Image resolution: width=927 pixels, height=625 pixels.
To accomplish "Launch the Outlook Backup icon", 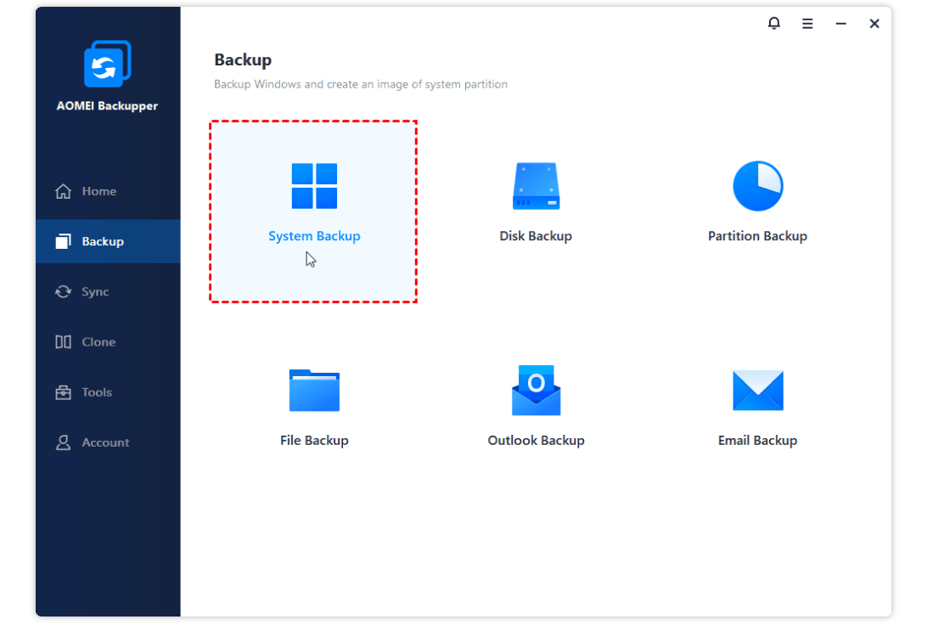I will click(x=536, y=390).
